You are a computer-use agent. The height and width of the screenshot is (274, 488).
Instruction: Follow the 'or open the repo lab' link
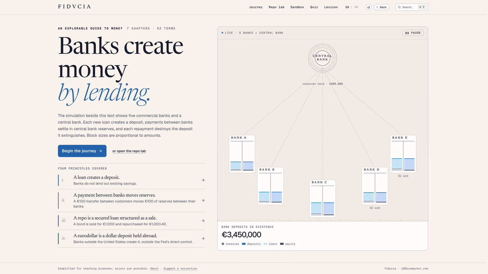129,151
